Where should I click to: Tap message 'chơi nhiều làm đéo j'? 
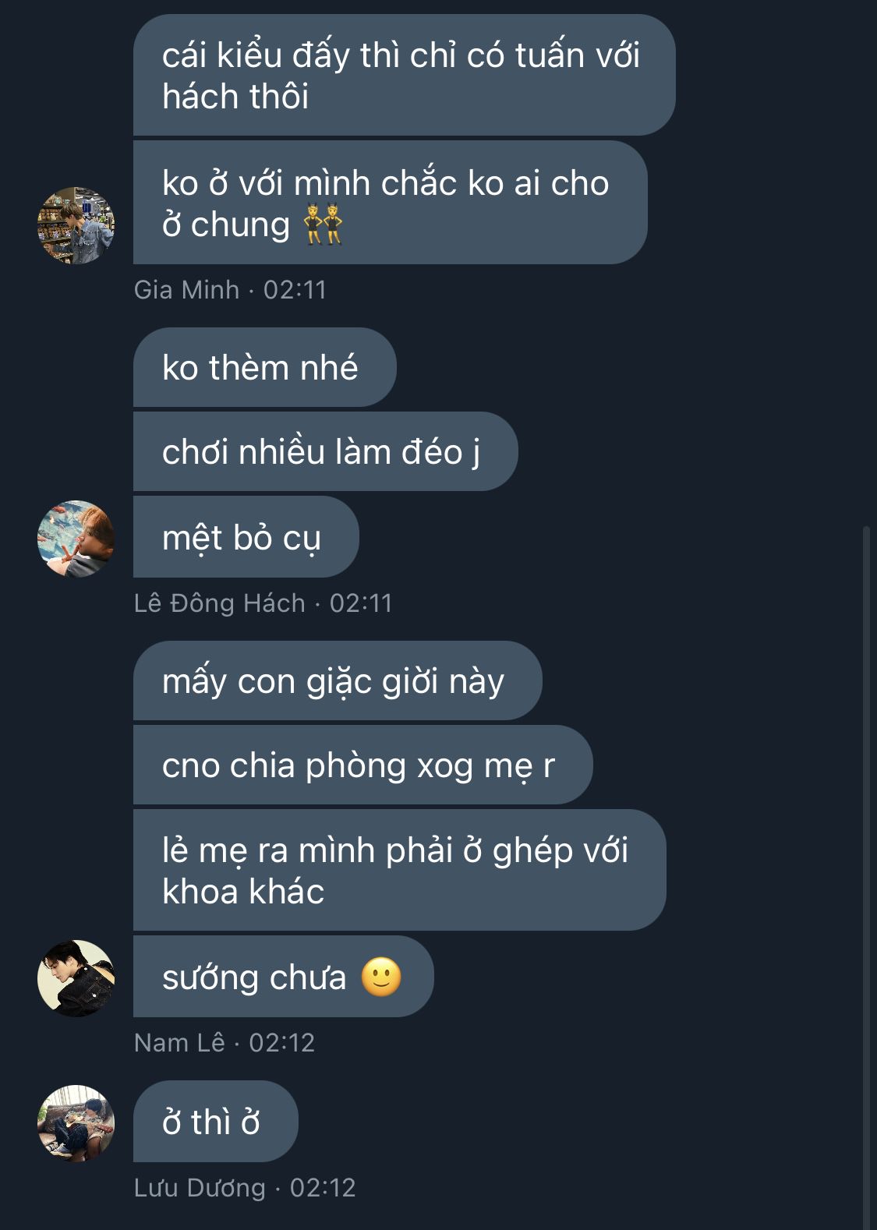pyautogui.click(x=326, y=451)
